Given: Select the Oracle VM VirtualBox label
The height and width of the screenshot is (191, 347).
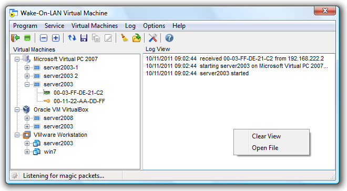Looking at the screenshot, I should [x=61, y=109].
